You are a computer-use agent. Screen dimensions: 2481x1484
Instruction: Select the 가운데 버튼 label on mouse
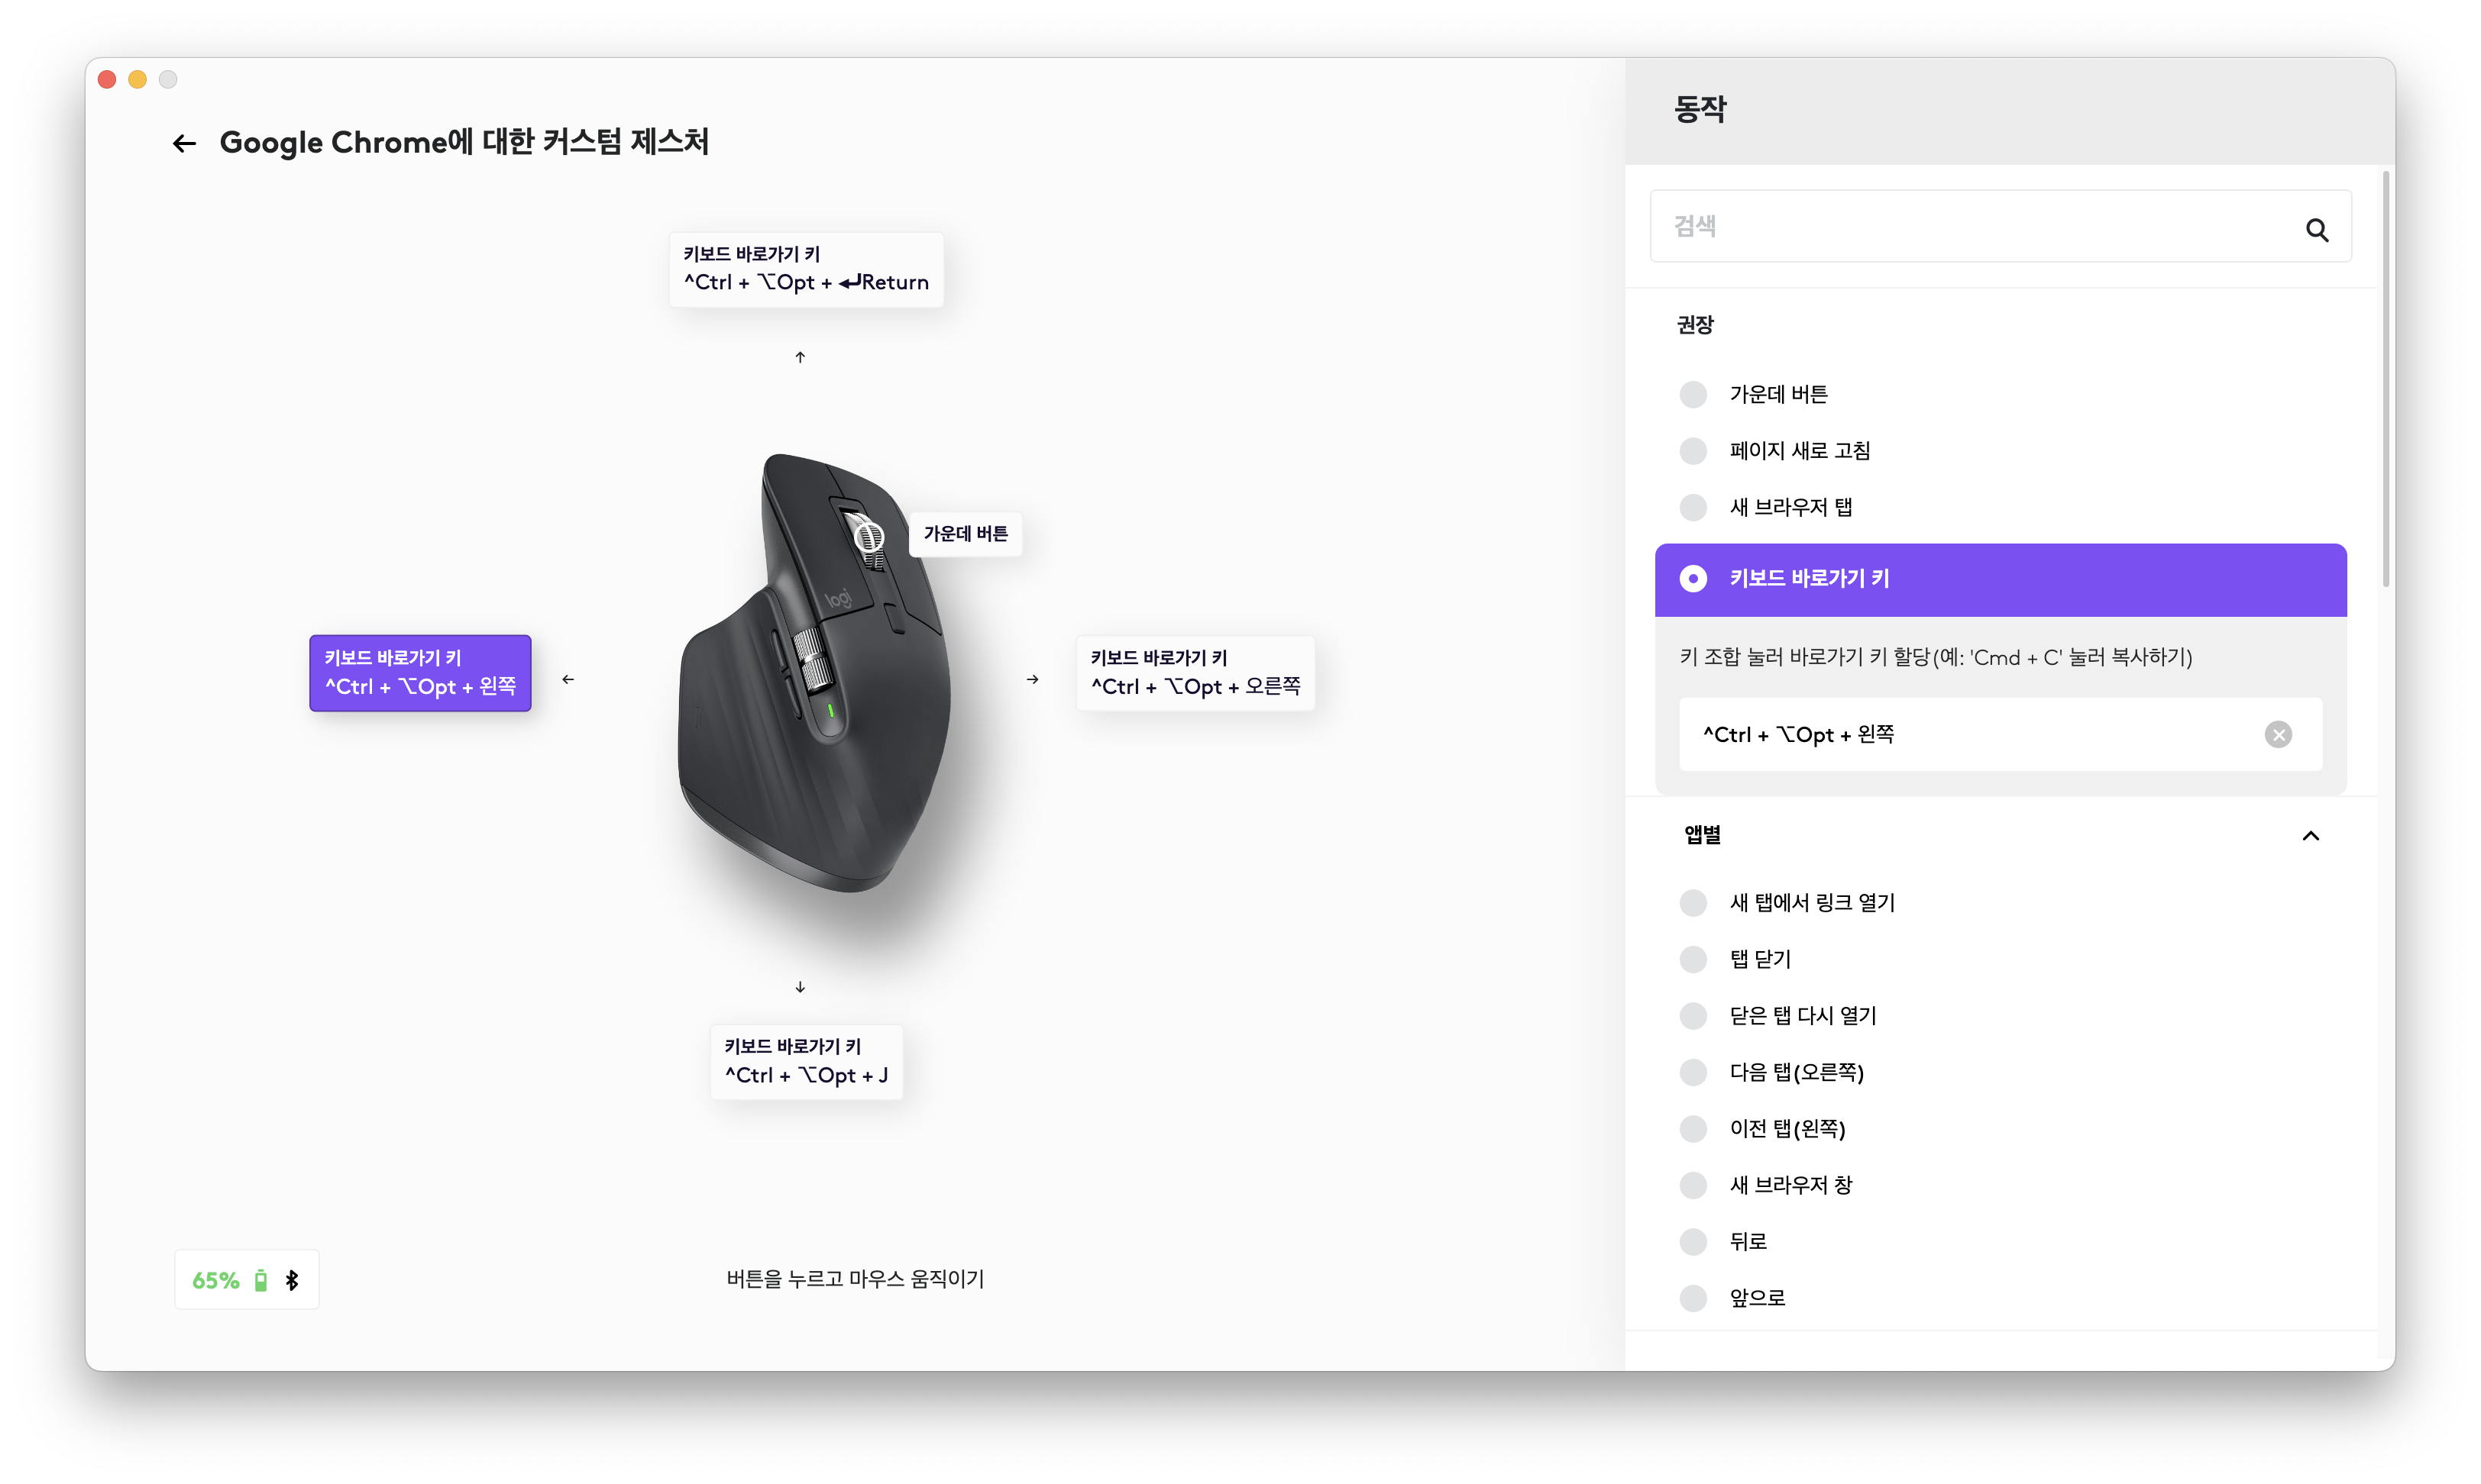[965, 533]
